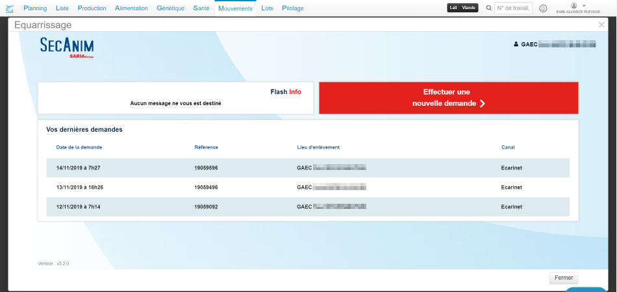
Task: Click the Equarrissage dialog title
Action: pyautogui.click(x=43, y=25)
